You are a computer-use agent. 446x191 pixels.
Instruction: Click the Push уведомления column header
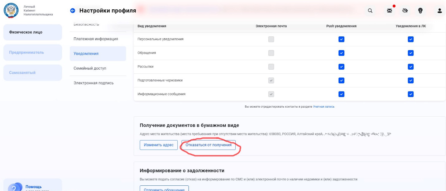tap(341, 26)
